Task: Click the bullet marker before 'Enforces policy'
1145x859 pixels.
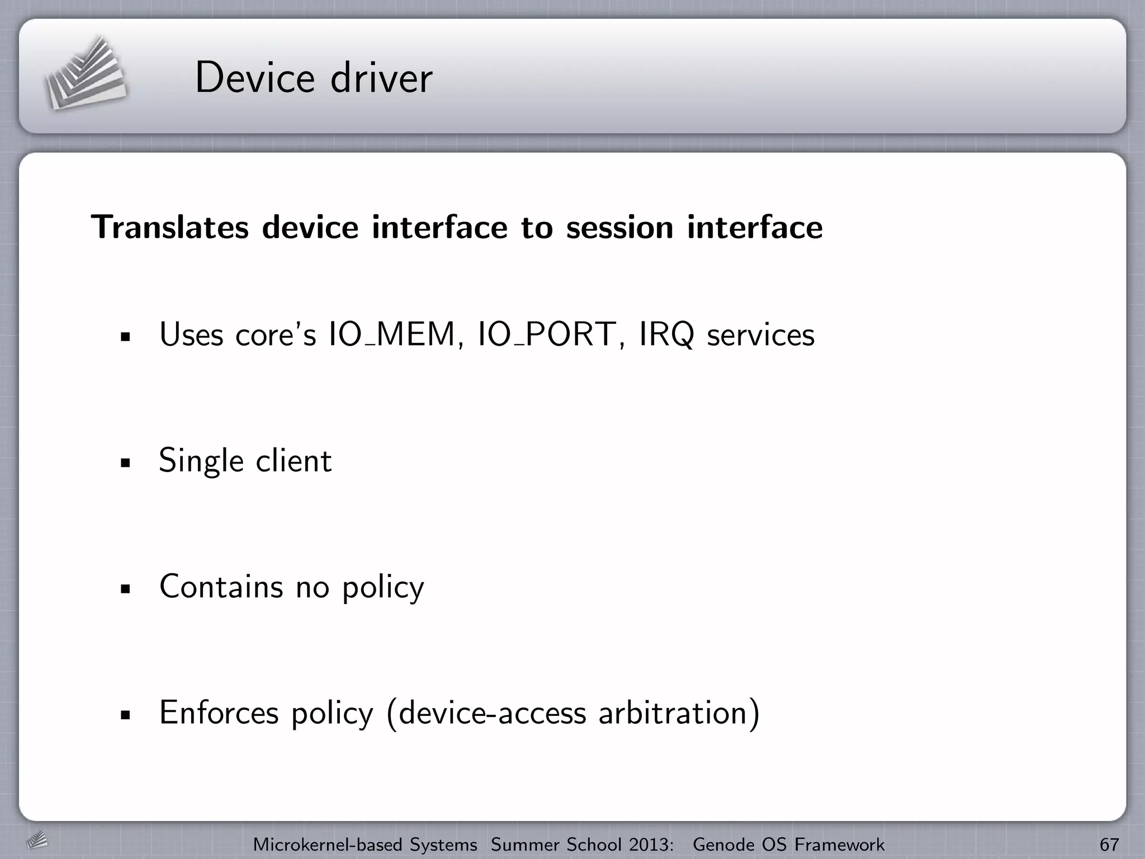Action: (125, 715)
